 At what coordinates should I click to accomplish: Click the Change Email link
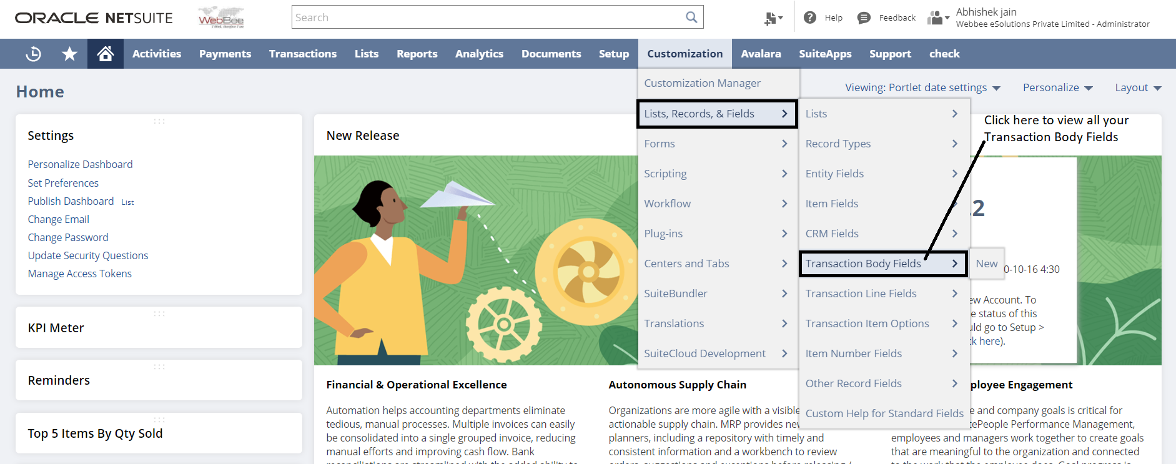pyautogui.click(x=58, y=219)
